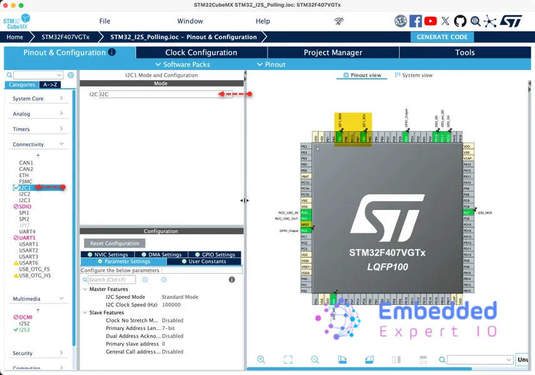Go to previous parameter search result
Screen dimensions: 535x375
[145, 280]
